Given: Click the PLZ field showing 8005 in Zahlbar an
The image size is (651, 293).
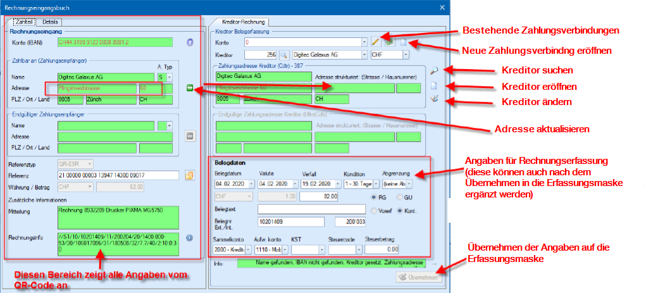Looking at the screenshot, I should (x=70, y=99).
